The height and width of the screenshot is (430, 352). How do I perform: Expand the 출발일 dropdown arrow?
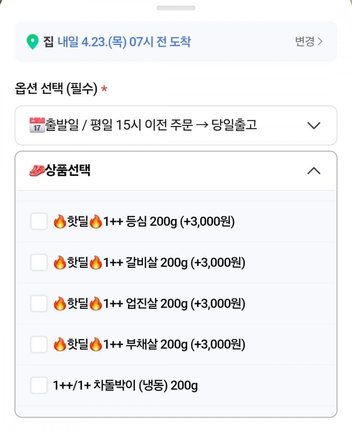[314, 125]
